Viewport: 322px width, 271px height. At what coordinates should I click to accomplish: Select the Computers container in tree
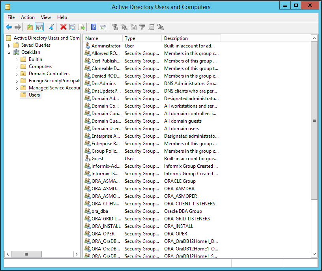[x=40, y=66]
